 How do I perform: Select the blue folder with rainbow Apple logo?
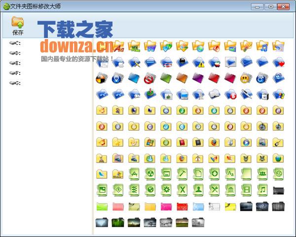(x=214, y=62)
